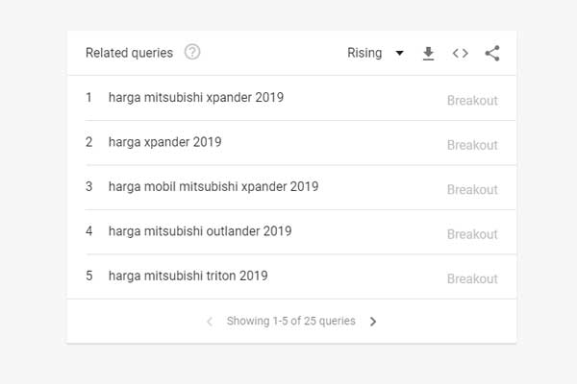Download related queries as CSV
Screen dimensions: 577x384
click(x=428, y=54)
